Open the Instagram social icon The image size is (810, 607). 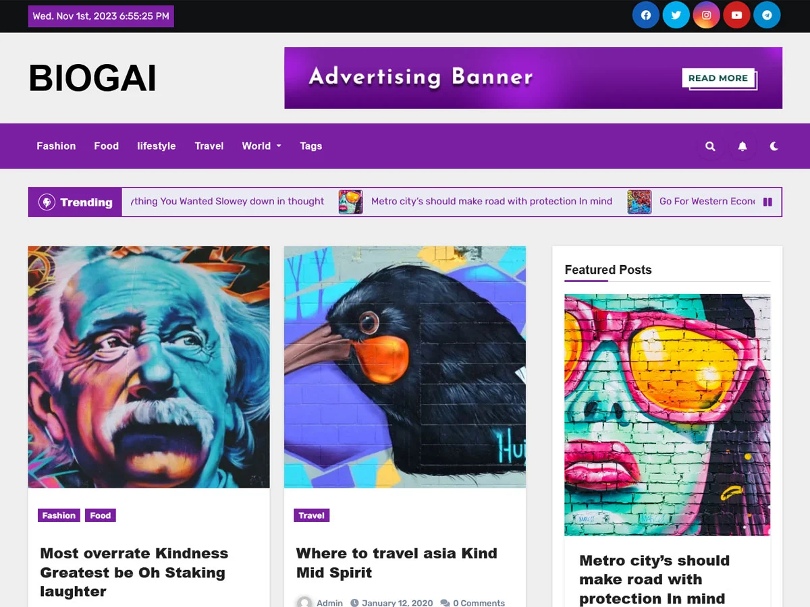click(x=707, y=15)
